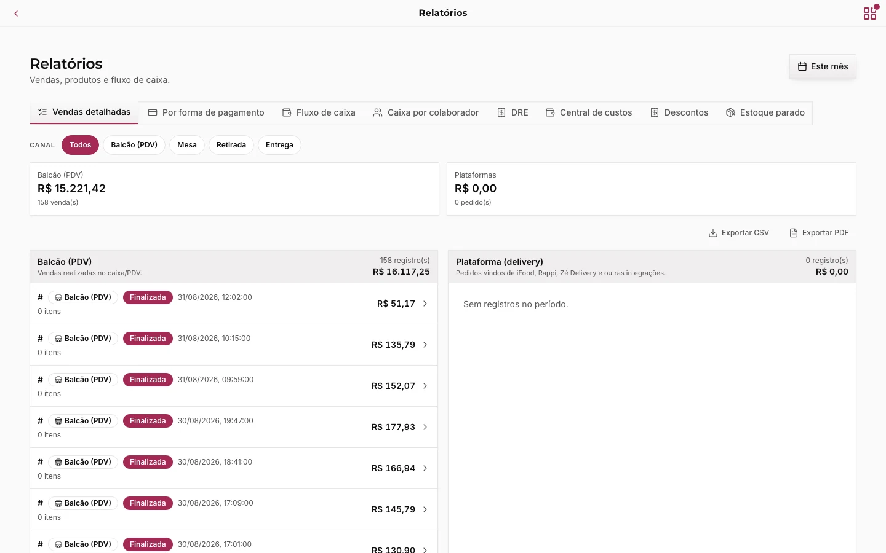Image resolution: width=886 pixels, height=553 pixels.
Task: Click the 158 registro(s) count
Action: (x=405, y=261)
